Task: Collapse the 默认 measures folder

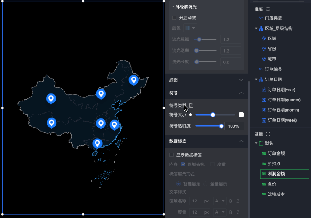Action: 256,143
